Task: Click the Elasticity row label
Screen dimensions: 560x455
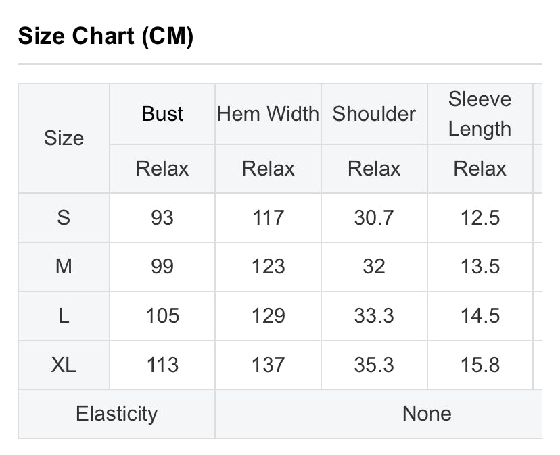Action: point(117,414)
